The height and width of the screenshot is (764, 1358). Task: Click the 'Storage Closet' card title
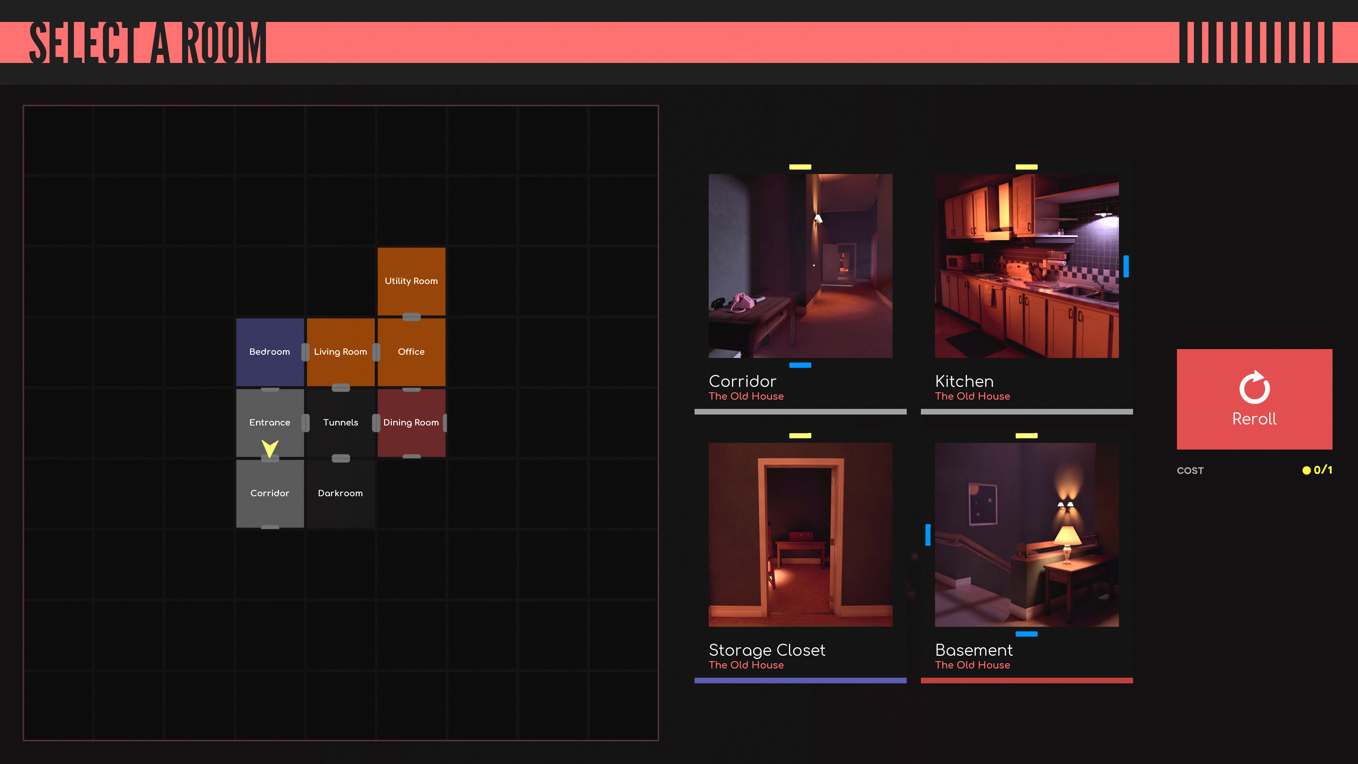767,650
